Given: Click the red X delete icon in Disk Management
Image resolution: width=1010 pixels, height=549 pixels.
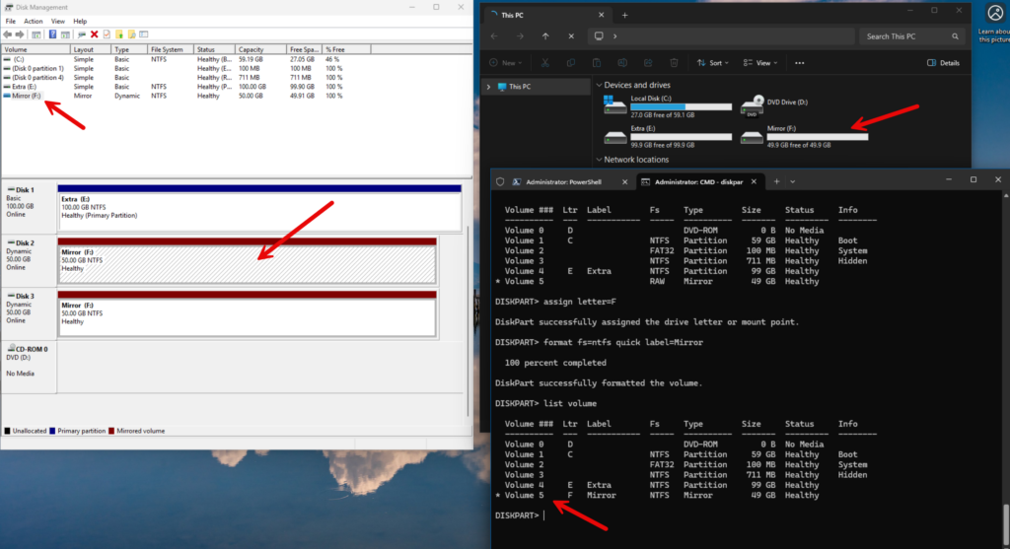Looking at the screenshot, I should click(95, 34).
